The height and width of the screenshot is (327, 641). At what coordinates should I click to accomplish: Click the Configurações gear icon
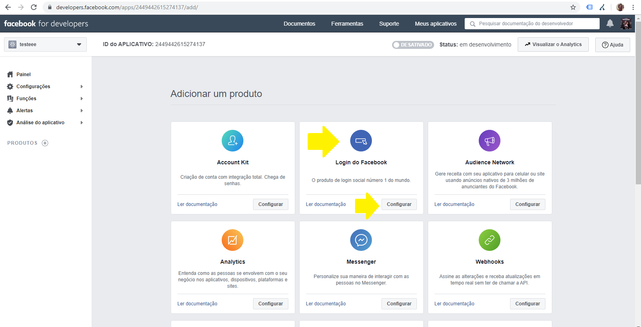pyautogui.click(x=10, y=87)
